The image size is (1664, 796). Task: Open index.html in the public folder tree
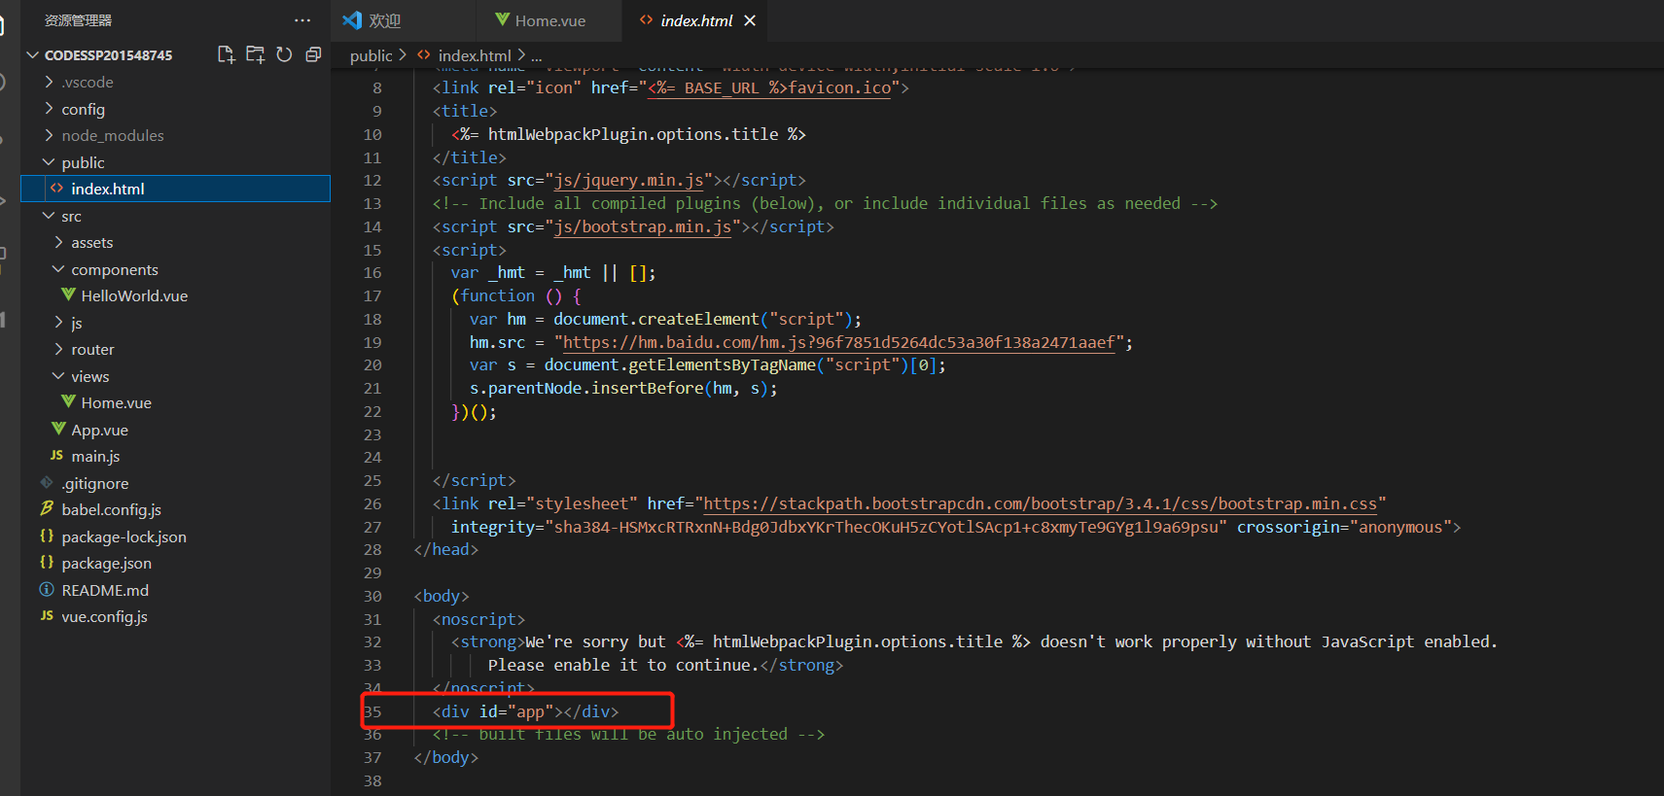point(175,189)
